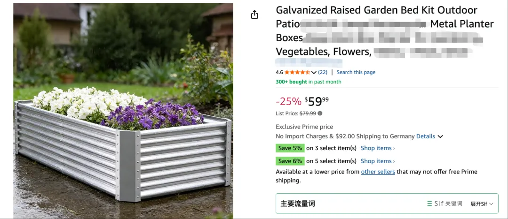Open the 主要流量词 panel header
This screenshot has height=219, width=508.
(x=298, y=204)
